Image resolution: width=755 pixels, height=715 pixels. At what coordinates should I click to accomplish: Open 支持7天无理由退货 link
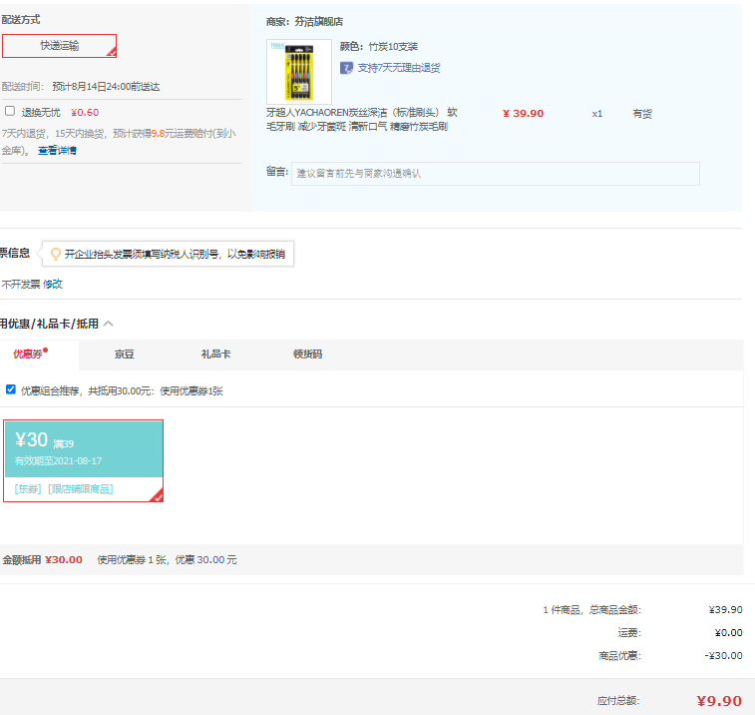coord(399,68)
